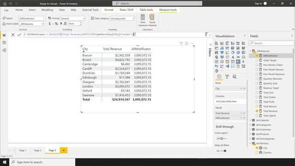Viewport: 295px width, 166px height.
Task: Select the funnel chart visual
Action: tap(222, 53)
